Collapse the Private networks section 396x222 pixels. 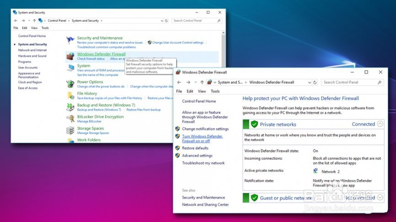[380, 124]
